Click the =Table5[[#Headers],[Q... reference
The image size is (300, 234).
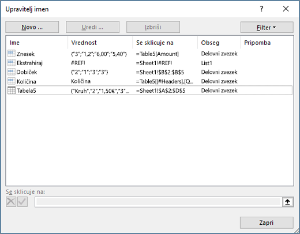pos(164,81)
